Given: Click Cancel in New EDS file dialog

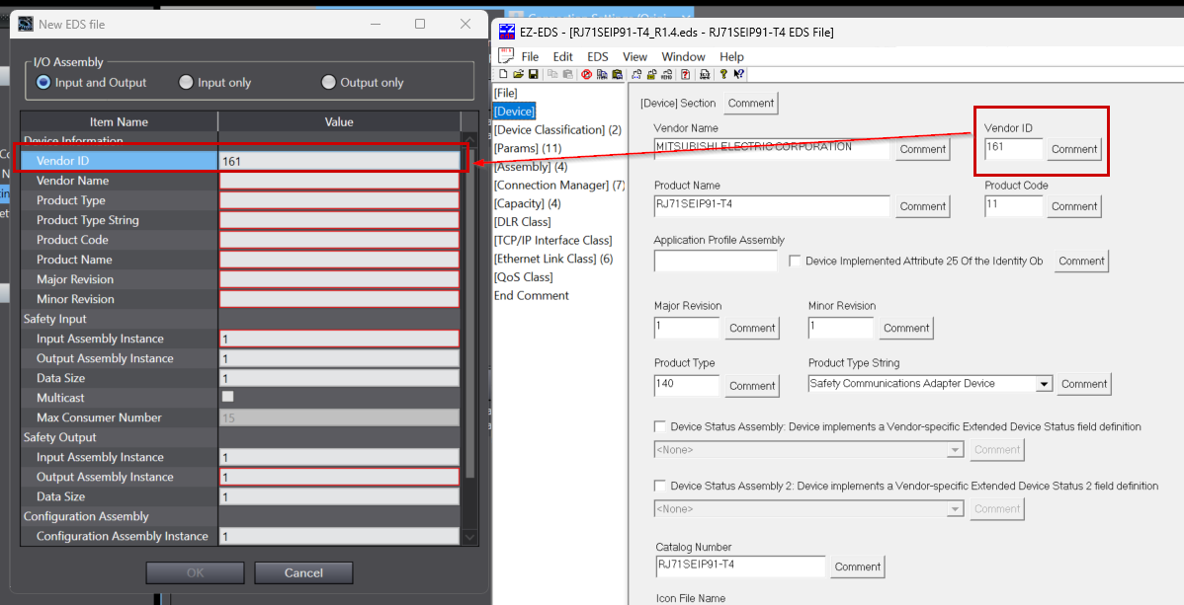Looking at the screenshot, I should point(303,572).
